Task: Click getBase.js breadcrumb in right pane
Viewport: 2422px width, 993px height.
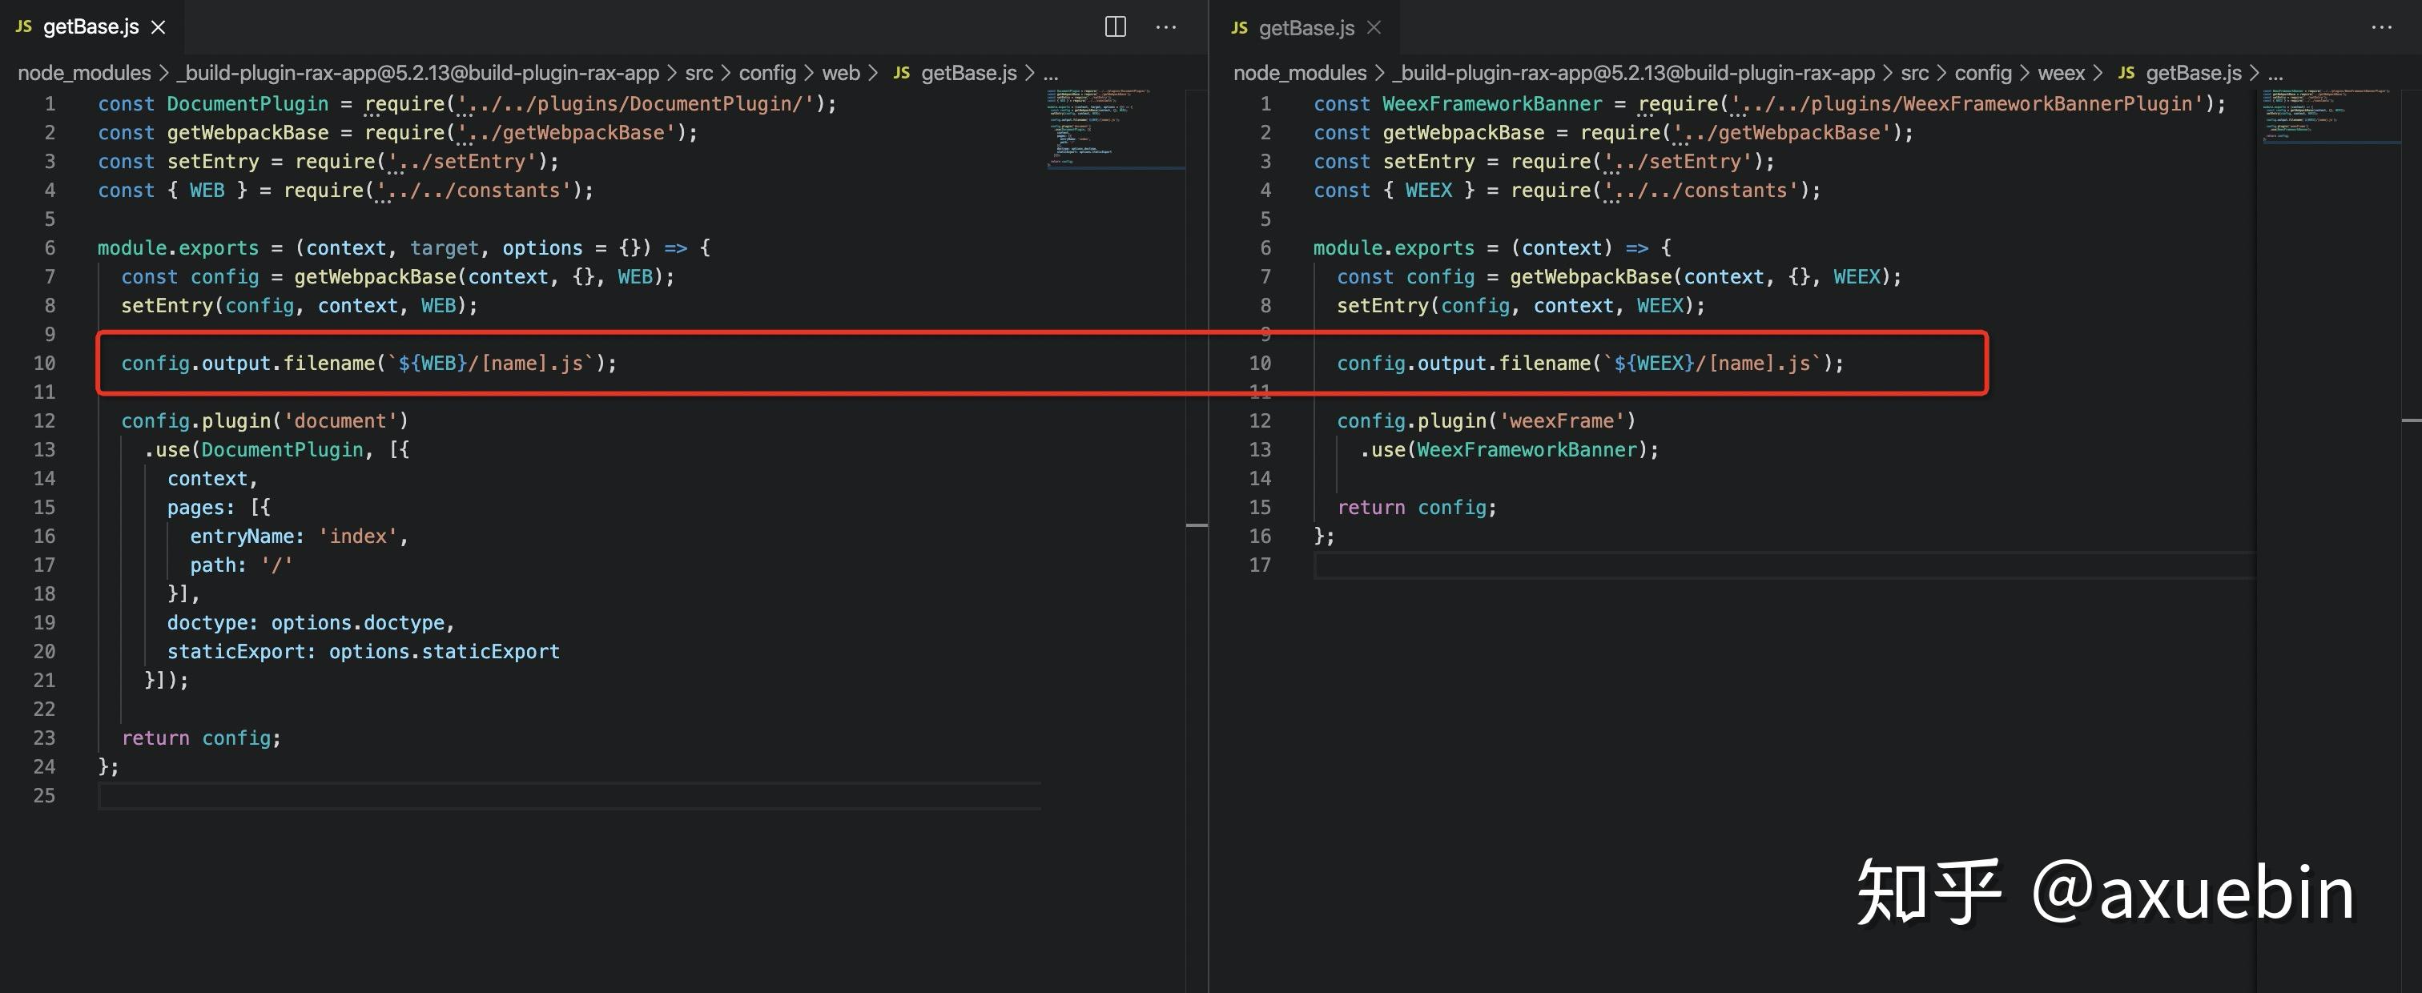Action: [2194, 72]
